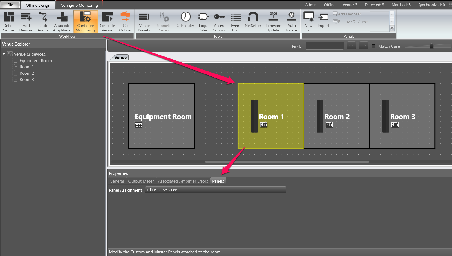The height and width of the screenshot is (256, 452).
Task: Open Access Control settings
Action: (x=219, y=22)
